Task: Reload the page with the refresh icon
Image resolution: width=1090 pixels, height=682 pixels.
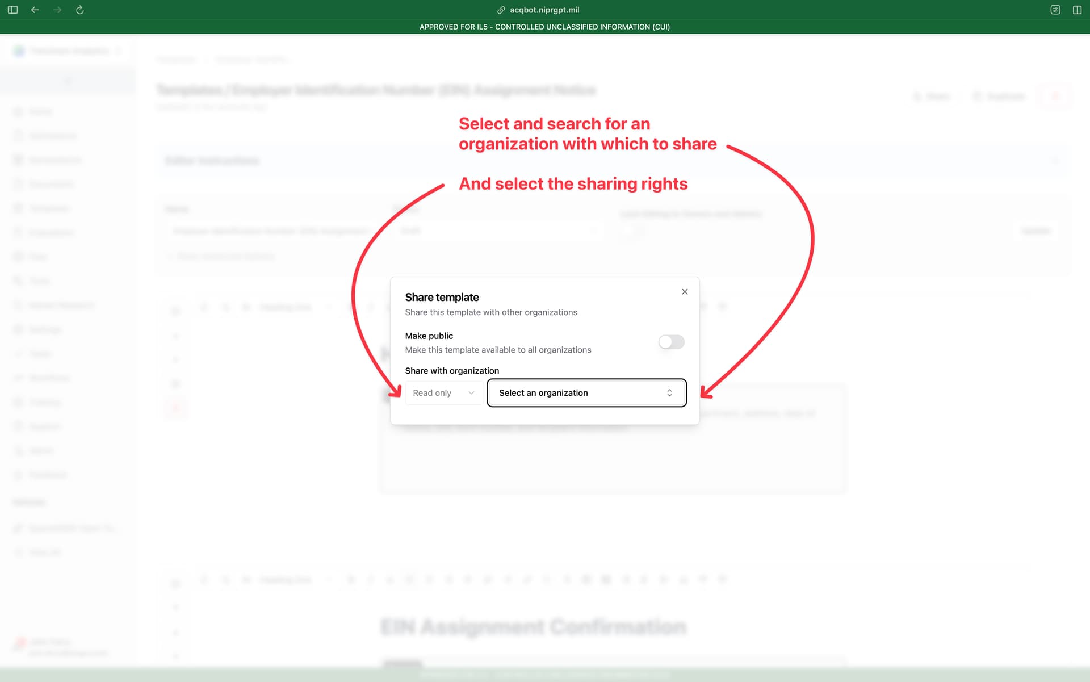Action: (80, 10)
